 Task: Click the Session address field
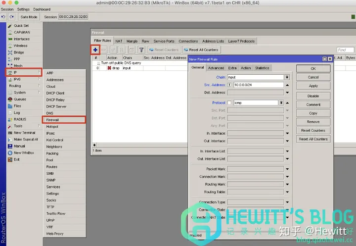pyautogui.click(x=73, y=17)
